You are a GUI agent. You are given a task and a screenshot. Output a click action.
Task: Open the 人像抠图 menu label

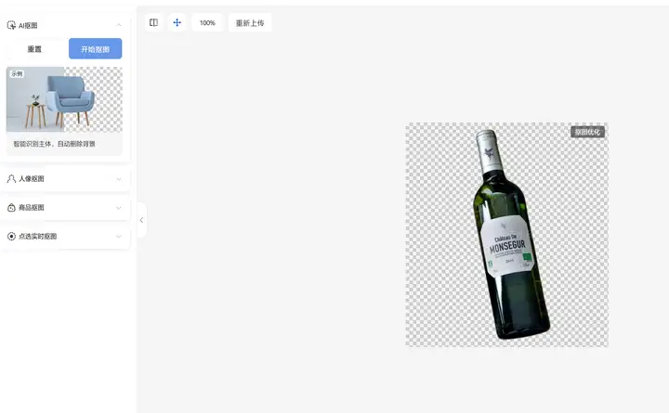pyautogui.click(x=32, y=179)
